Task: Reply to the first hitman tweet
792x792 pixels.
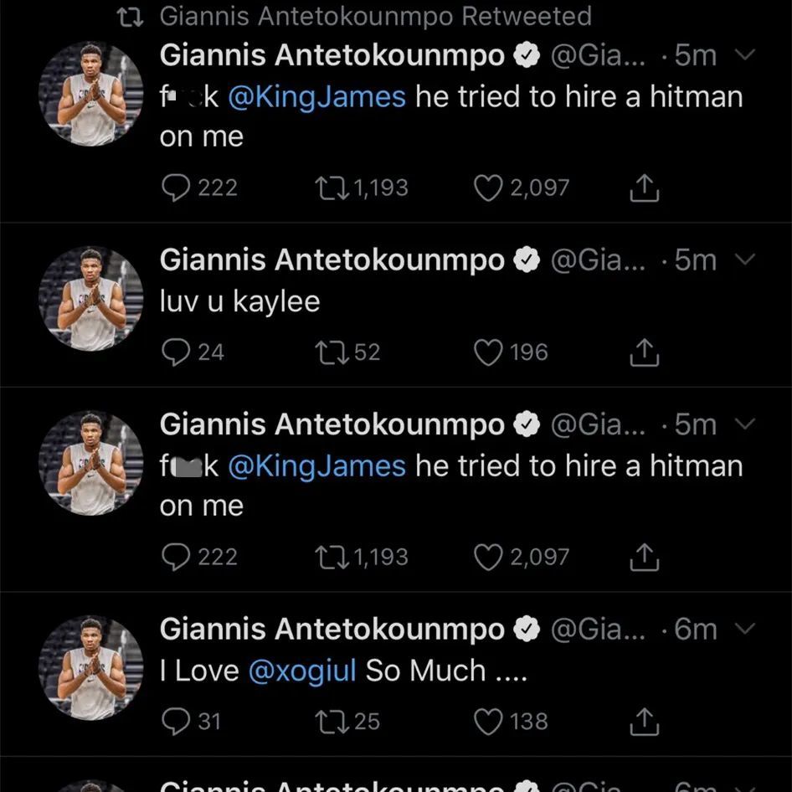Action: pyautogui.click(x=175, y=188)
